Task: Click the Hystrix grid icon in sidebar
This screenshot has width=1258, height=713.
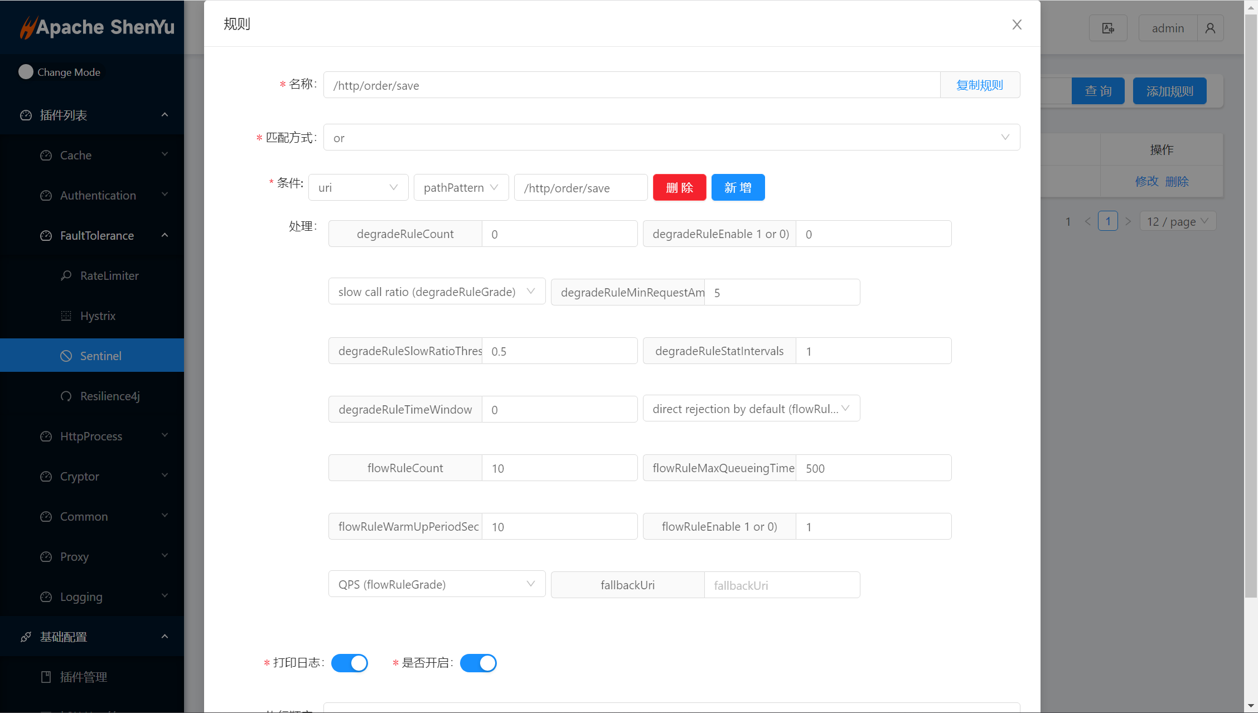Action: click(66, 316)
